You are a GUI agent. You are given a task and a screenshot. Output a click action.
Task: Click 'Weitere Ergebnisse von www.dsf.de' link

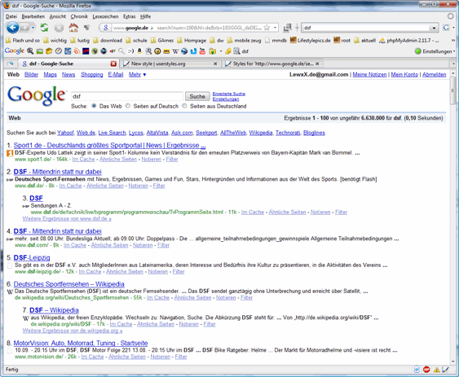click(x=67, y=218)
